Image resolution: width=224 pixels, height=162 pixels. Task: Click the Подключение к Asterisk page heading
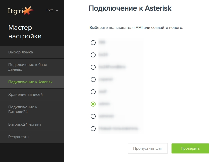tap(130, 8)
